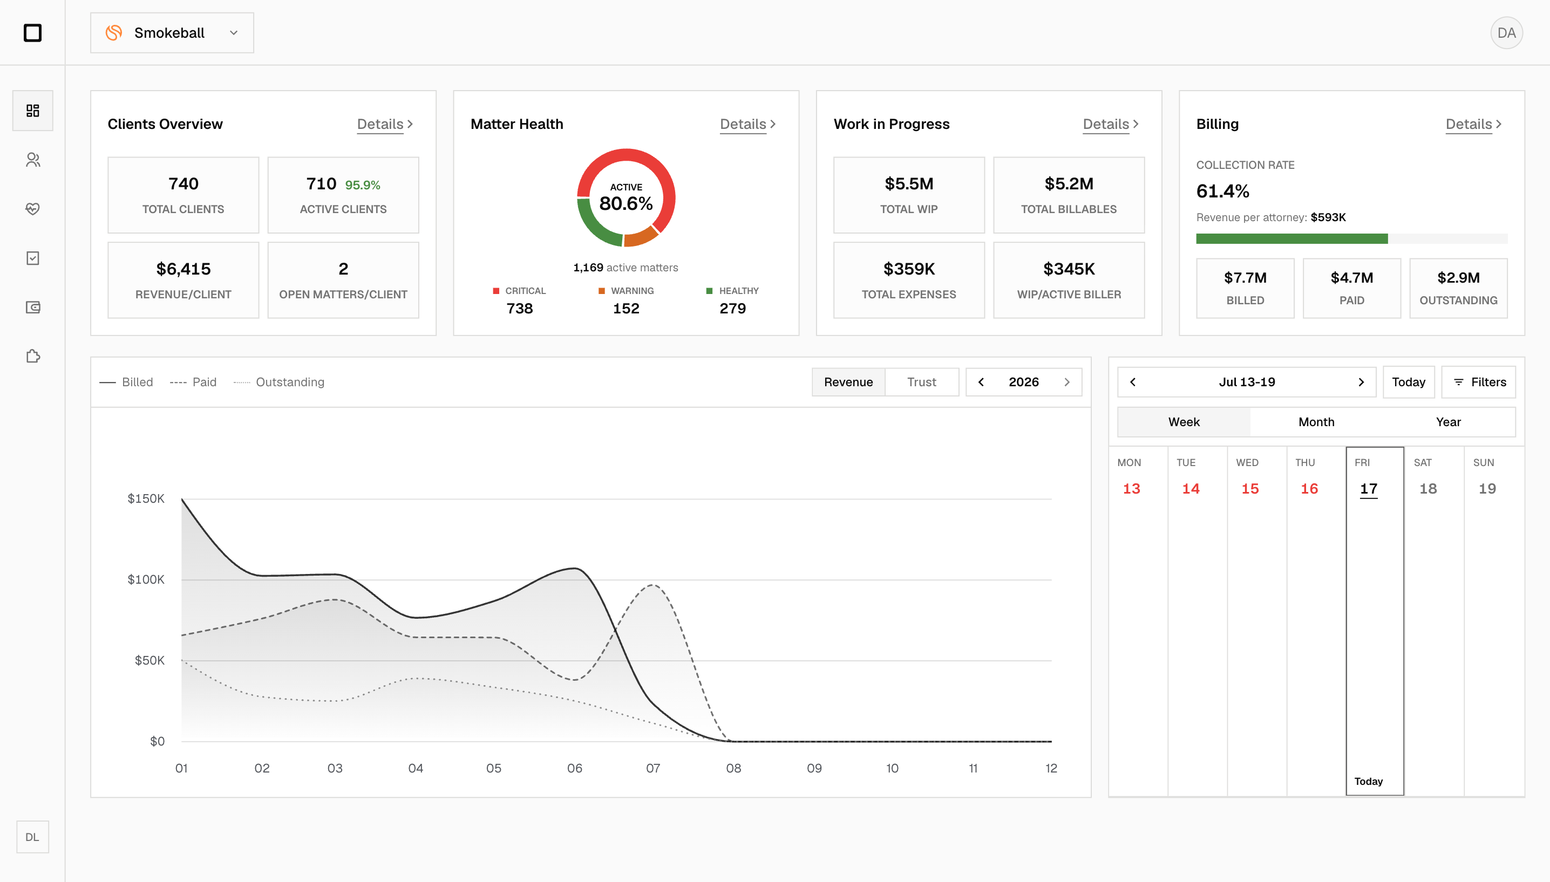Viewport: 1550px width, 882px height.
Task: Click the DA user avatar
Action: click(x=1506, y=33)
